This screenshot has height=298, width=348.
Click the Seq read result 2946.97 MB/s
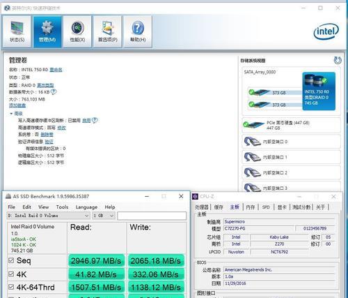coord(96,260)
